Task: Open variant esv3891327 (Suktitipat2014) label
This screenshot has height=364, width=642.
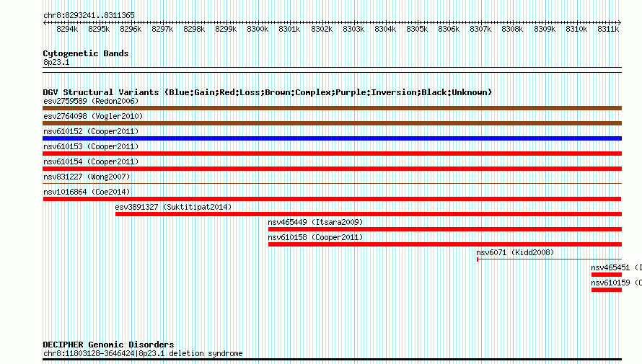Action: (x=173, y=207)
